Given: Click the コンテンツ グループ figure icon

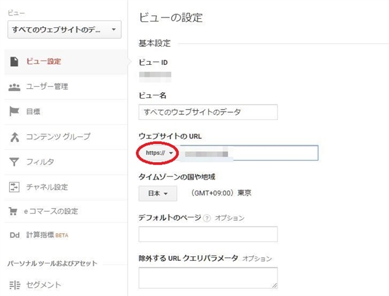Looking at the screenshot, I should (x=14, y=137).
